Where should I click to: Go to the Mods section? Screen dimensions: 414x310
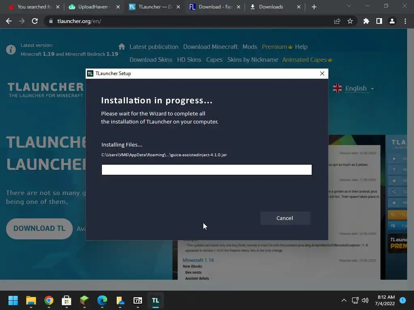click(x=250, y=47)
